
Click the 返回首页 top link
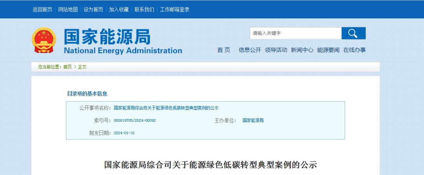[42, 9]
